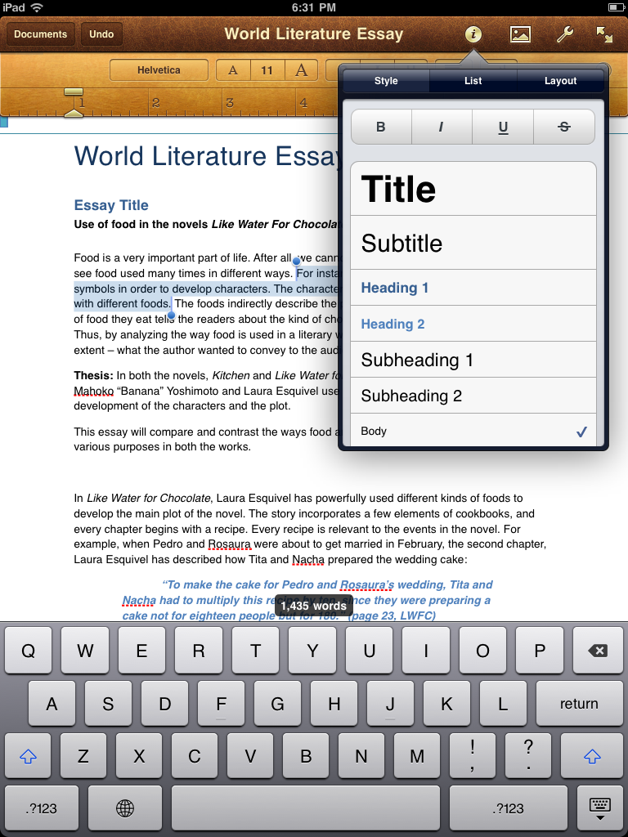Viewport: 628px width, 837px height.
Task: Apply the Subheading 2 style
Action: tap(473, 395)
